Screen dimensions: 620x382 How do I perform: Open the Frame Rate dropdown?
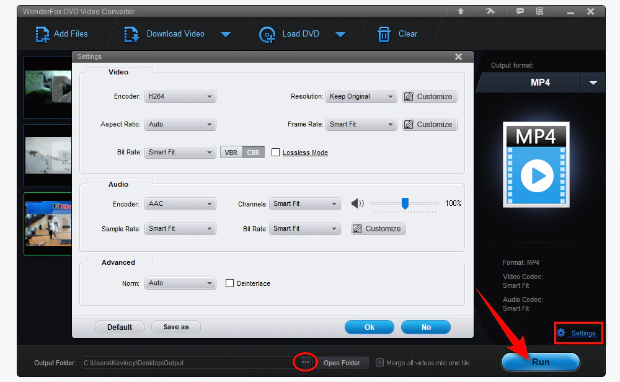click(x=361, y=124)
